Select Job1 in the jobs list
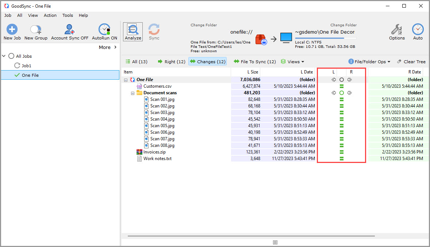The image size is (430, 247). click(x=26, y=66)
